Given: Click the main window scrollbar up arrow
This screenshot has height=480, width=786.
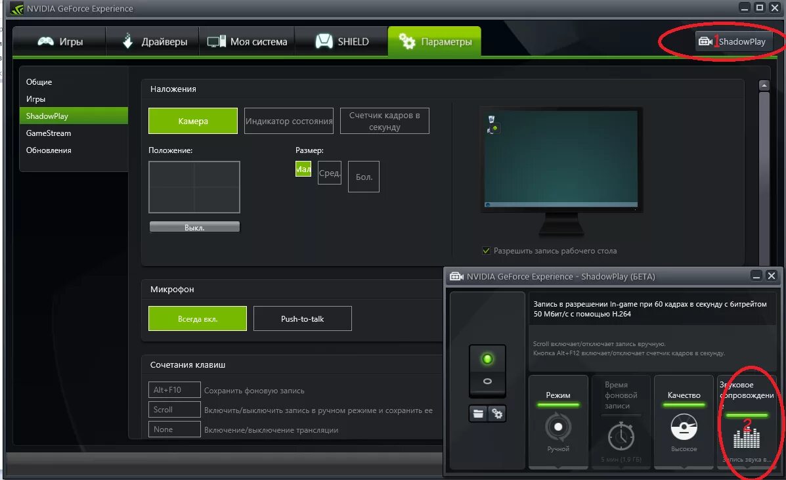Looking at the screenshot, I should [x=764, y=85].
